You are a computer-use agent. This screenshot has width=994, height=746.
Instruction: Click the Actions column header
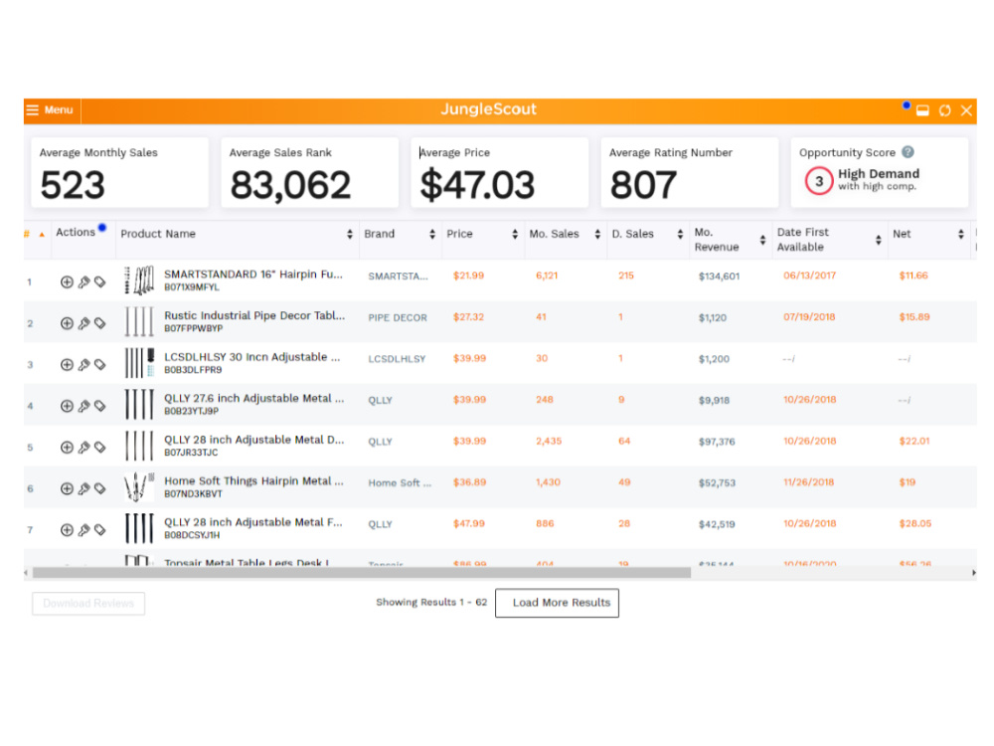coord(76,232)
